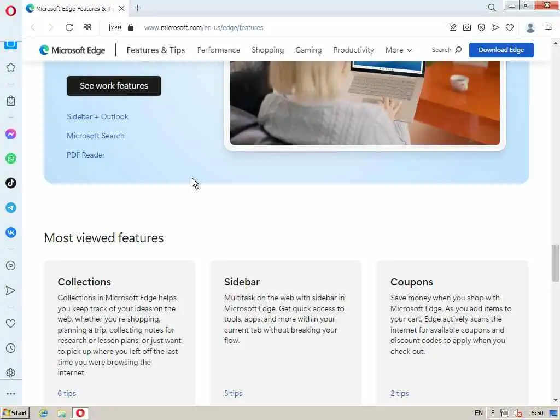560x420 pixels.
Task: Open Sidebar 5 tips link
Action: [233, 393]
